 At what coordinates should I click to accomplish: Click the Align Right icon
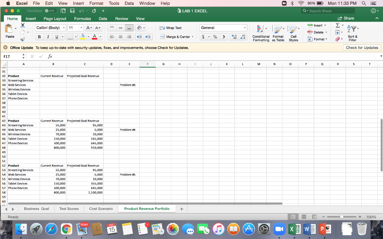point(129,37)
